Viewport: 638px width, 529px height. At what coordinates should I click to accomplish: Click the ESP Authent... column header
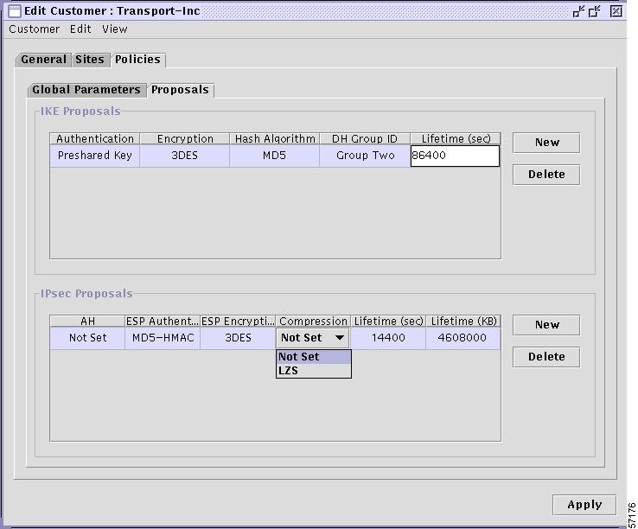coord(163,321)
